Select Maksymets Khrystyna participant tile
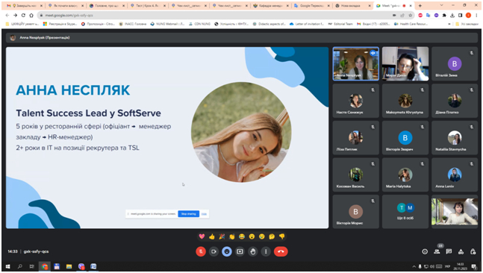 [x=405, y=101]
